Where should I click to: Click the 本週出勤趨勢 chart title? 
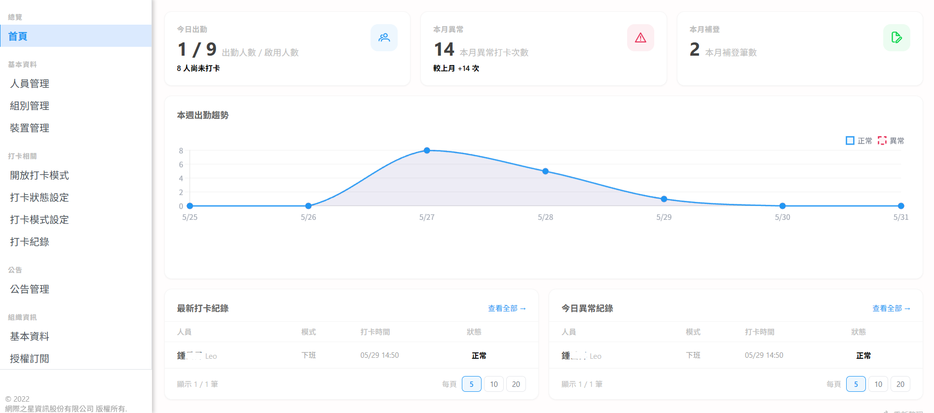[x=203, y=115]
